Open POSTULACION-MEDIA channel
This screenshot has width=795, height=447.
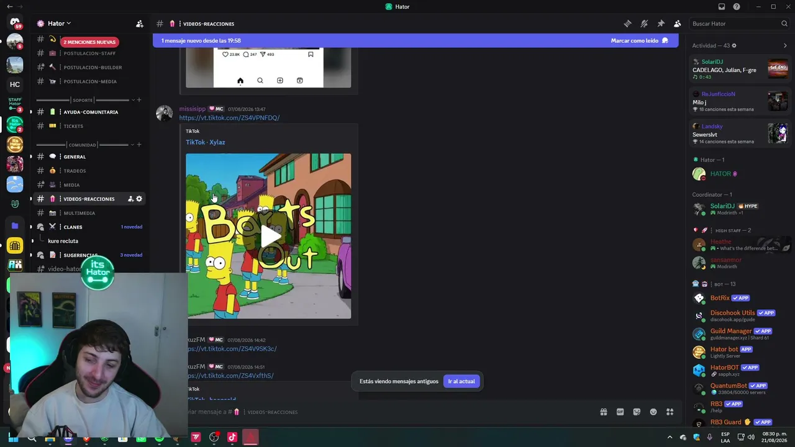pos(89,81)
